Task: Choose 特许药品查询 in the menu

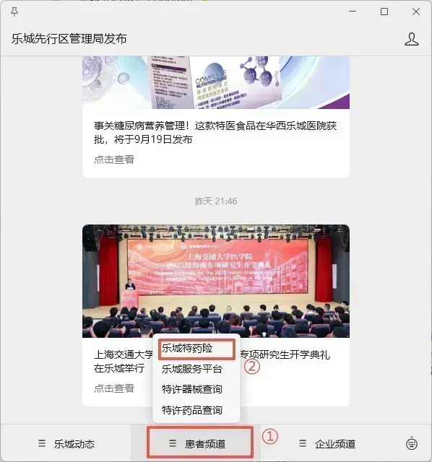Action: (192, 410)
